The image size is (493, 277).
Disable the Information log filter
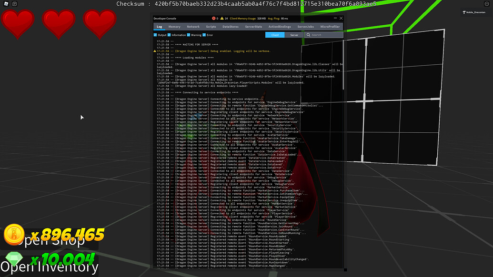(x=169, y=34)
